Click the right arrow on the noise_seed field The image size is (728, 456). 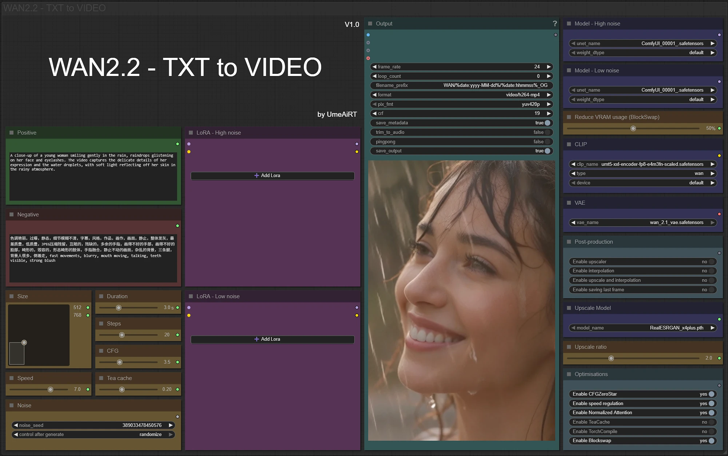point(171,425)
